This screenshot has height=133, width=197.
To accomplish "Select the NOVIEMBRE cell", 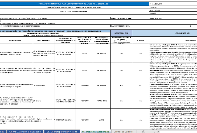I will [x=102, y=101].
